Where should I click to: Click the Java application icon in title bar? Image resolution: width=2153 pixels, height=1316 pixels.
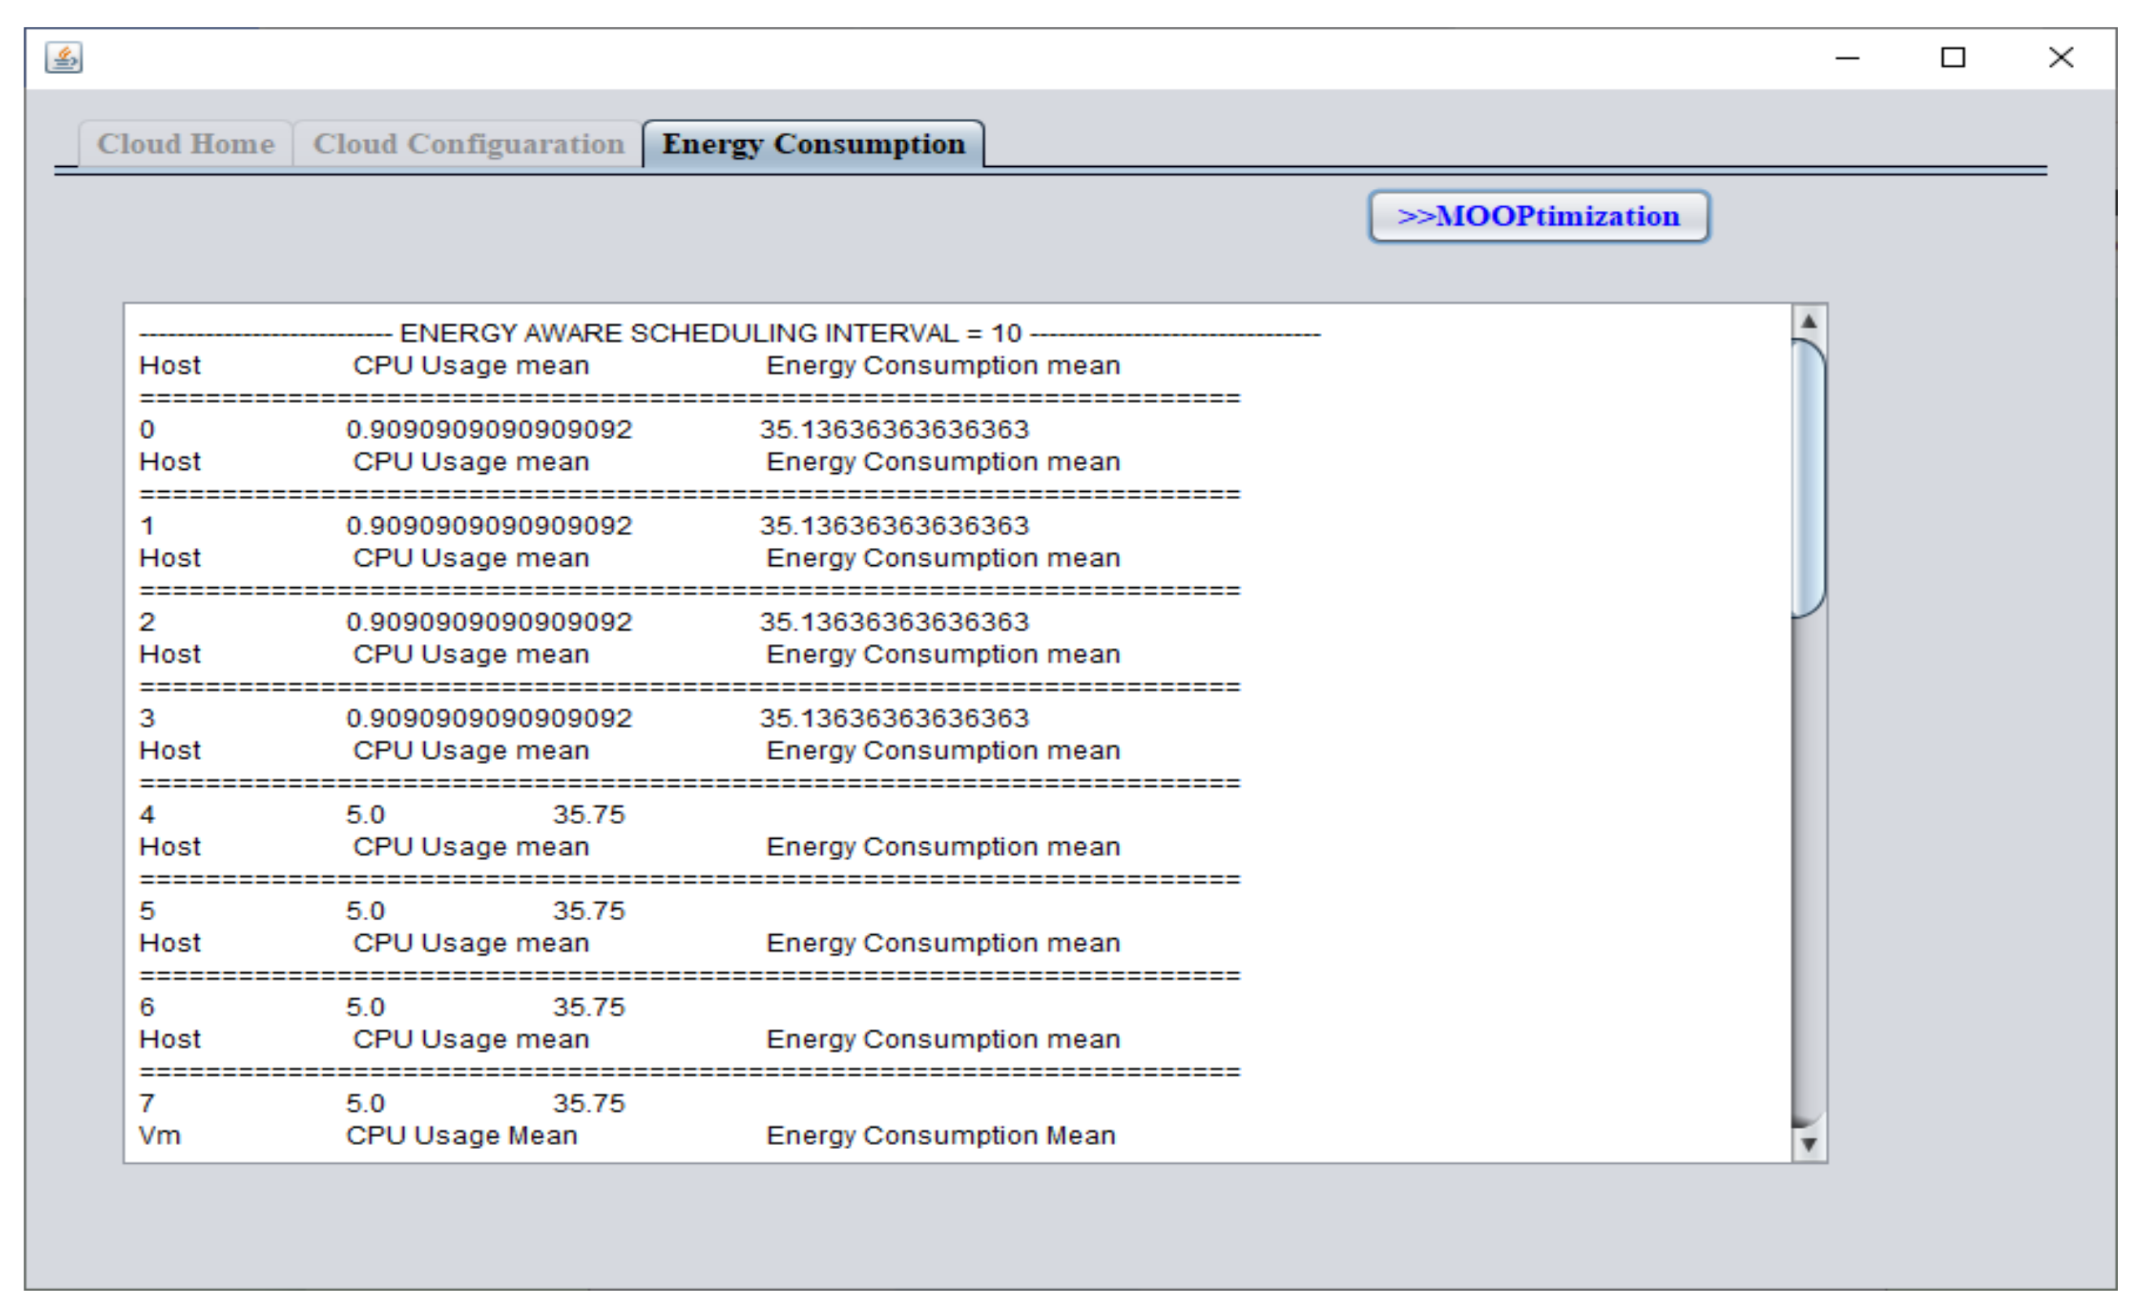[63, 59]
